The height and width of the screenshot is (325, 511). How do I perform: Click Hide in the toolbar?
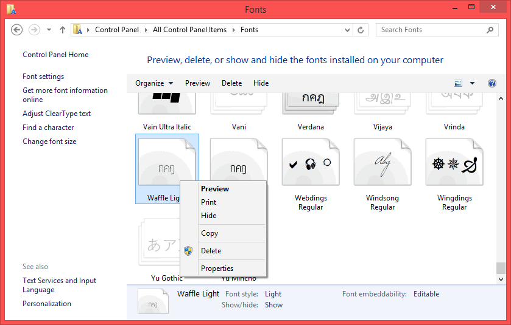click(261, 83)
